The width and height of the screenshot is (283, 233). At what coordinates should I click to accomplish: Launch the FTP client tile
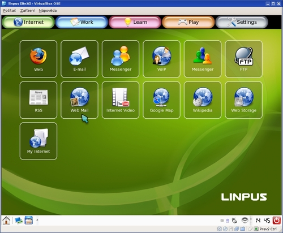point(243,59)
